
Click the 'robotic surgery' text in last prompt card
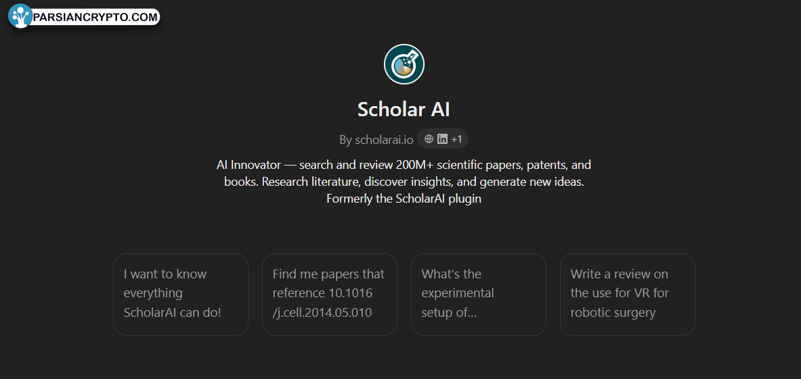pyautogui.click(x=613, y=312)
